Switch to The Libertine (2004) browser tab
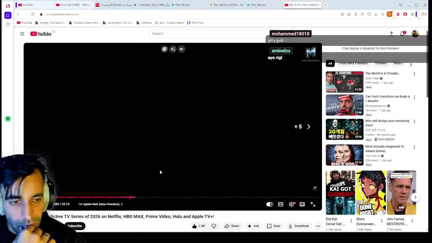The height and width of the screenshot is (243, 432). [x=226, y=5]
